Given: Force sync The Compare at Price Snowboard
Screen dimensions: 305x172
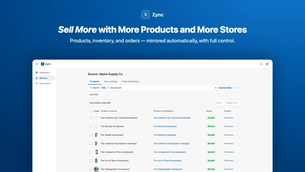Looking at the screenshot, I should click(229, 152).
